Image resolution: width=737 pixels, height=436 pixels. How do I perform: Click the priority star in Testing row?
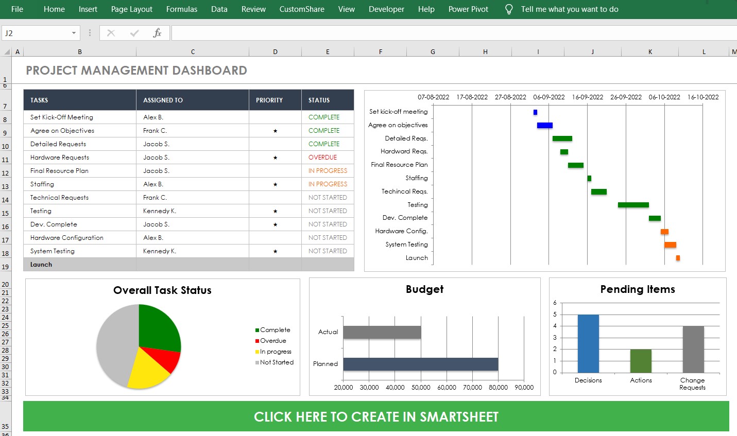point(275,211)
